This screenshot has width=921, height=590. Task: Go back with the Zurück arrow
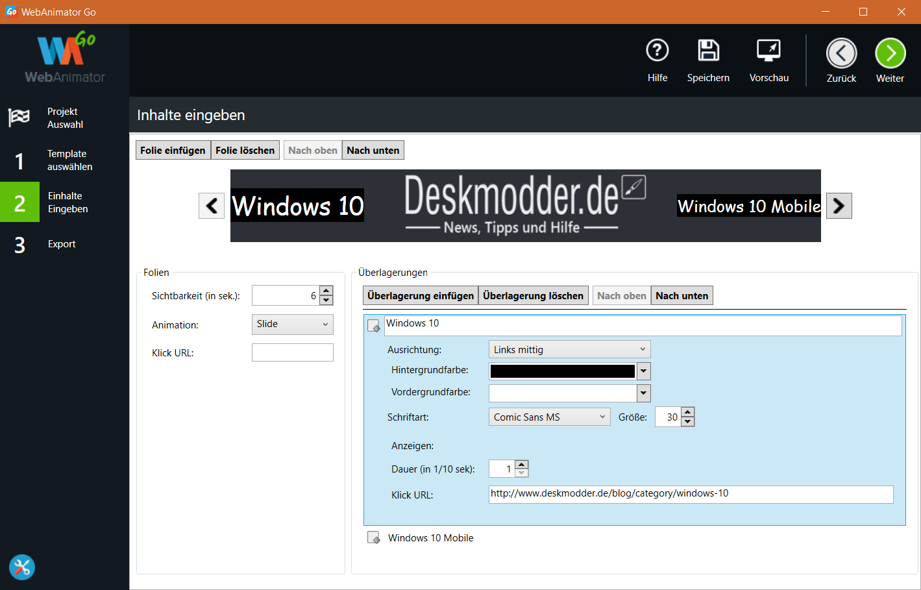click(841, 53)
